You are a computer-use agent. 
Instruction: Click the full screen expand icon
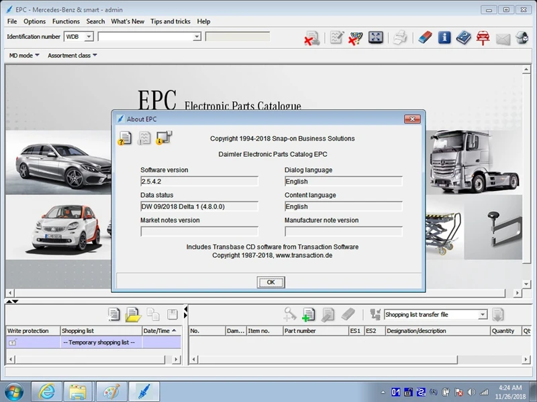[376, 38]
